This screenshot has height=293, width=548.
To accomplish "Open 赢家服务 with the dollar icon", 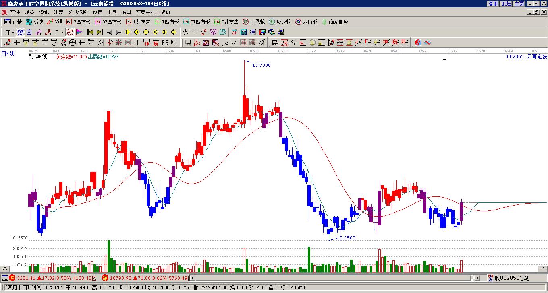I will click(x=335, y=22).
